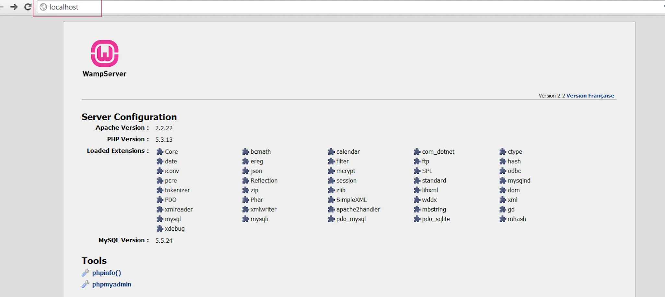The image size is (665, 297).
Task: Click the puzzle icon next to com_dotnet
Action: pyautogui.click(x=417, y=151)
